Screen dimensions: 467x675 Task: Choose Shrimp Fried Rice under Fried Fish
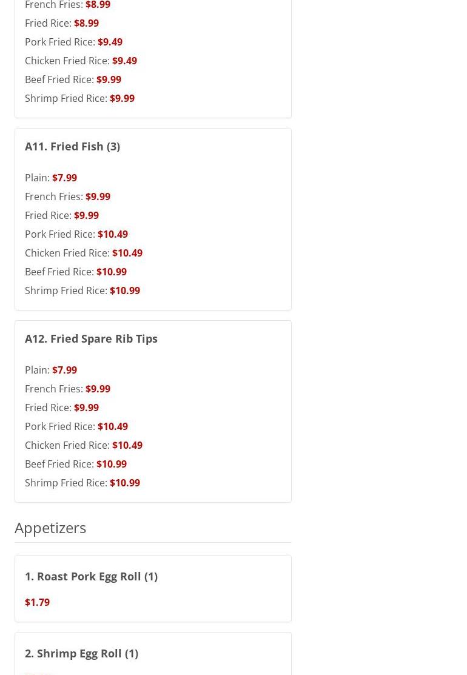(82, 290)
